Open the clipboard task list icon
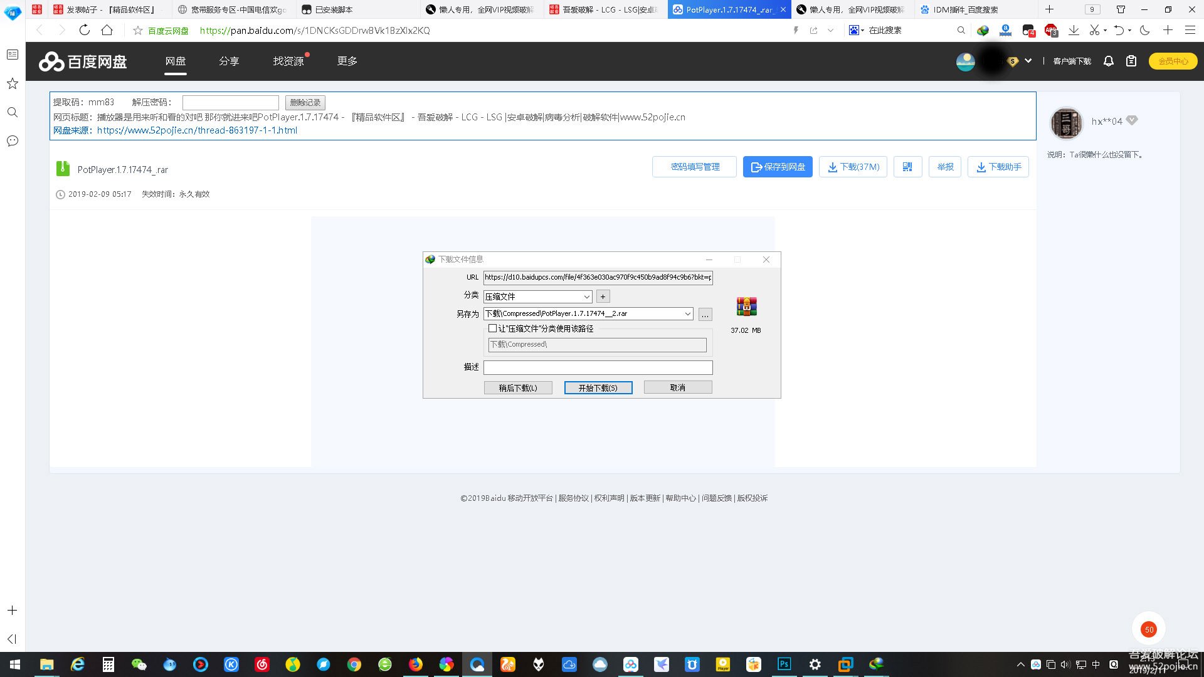 1131,61
